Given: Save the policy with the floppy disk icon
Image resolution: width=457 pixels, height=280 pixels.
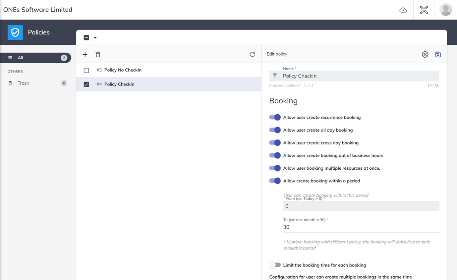Looking at the screenshot, I should [x=438, y=54].
